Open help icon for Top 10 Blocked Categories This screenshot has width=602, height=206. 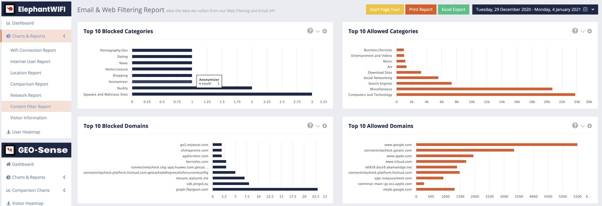pyautogui.click(x=310, y=31)
